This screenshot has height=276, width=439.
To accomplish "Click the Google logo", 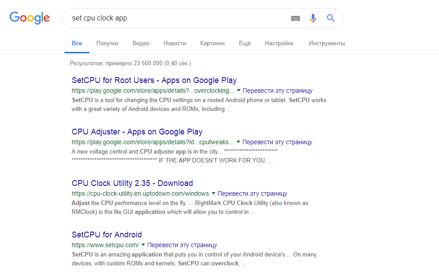I will (29, 18).
